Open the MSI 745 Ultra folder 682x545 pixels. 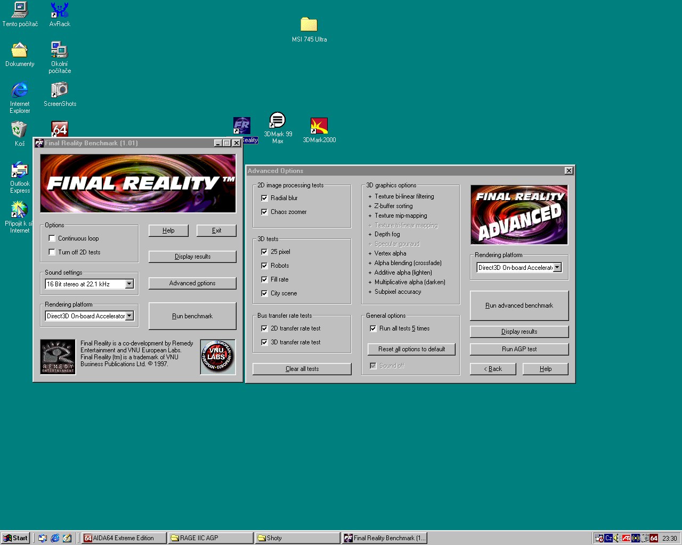click(309, 25)
